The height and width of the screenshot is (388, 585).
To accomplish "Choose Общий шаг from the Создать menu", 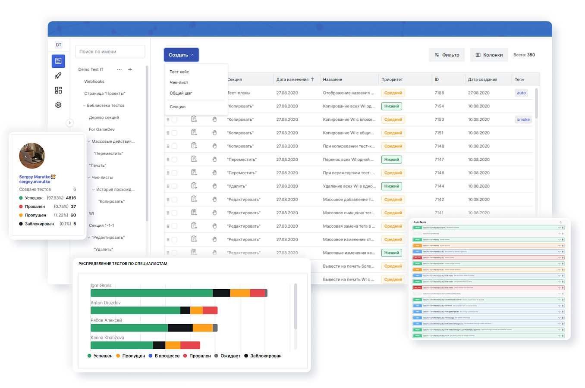I will click(181, 93).
